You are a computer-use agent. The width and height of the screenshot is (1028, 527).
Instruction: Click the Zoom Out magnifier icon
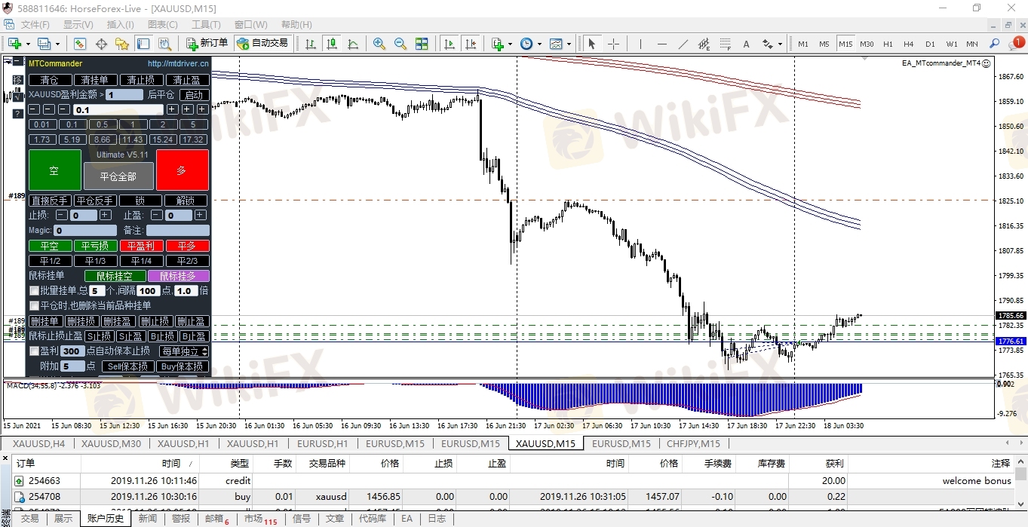click(x=400, y=44)
